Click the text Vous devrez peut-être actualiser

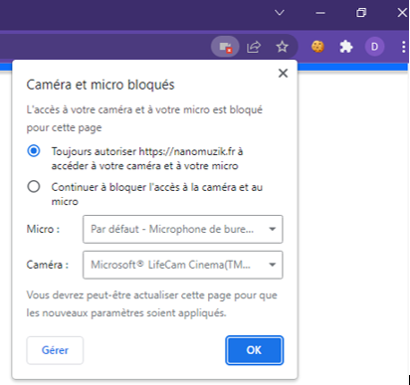tap(151, 303)
